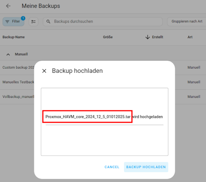The height and width of the screenshot is (182, 206).
Task: Click the 'wird hochgeladen' status text
Action: click(x=147, y=117)
